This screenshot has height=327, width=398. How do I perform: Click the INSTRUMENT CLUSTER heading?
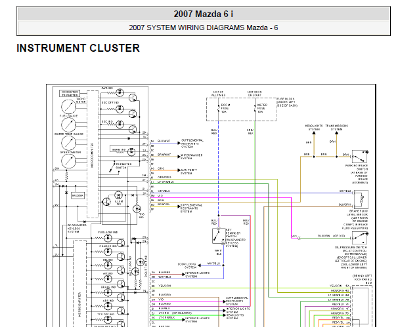point(78,48)
